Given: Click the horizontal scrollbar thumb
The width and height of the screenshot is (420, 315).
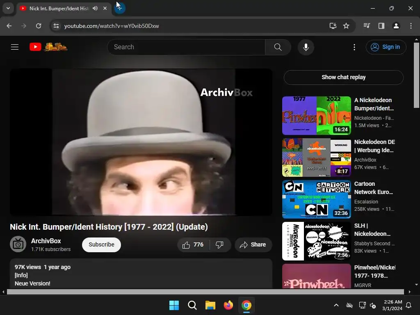Looking at the screenshot, I should click(205, 292).
